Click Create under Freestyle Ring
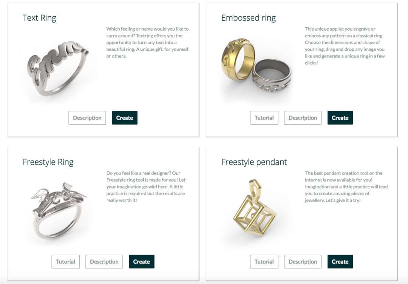 tap(142, 262)
